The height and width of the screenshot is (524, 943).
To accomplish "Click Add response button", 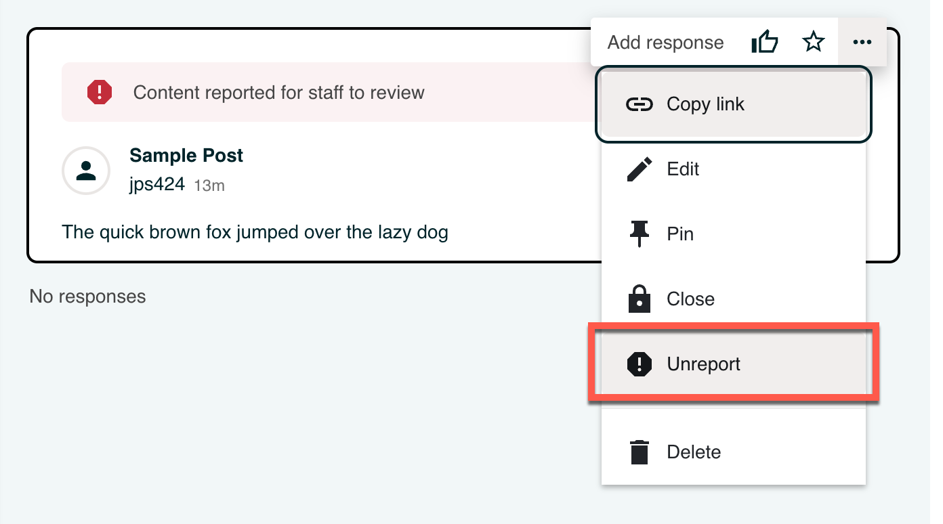I will tap(665, 43).
